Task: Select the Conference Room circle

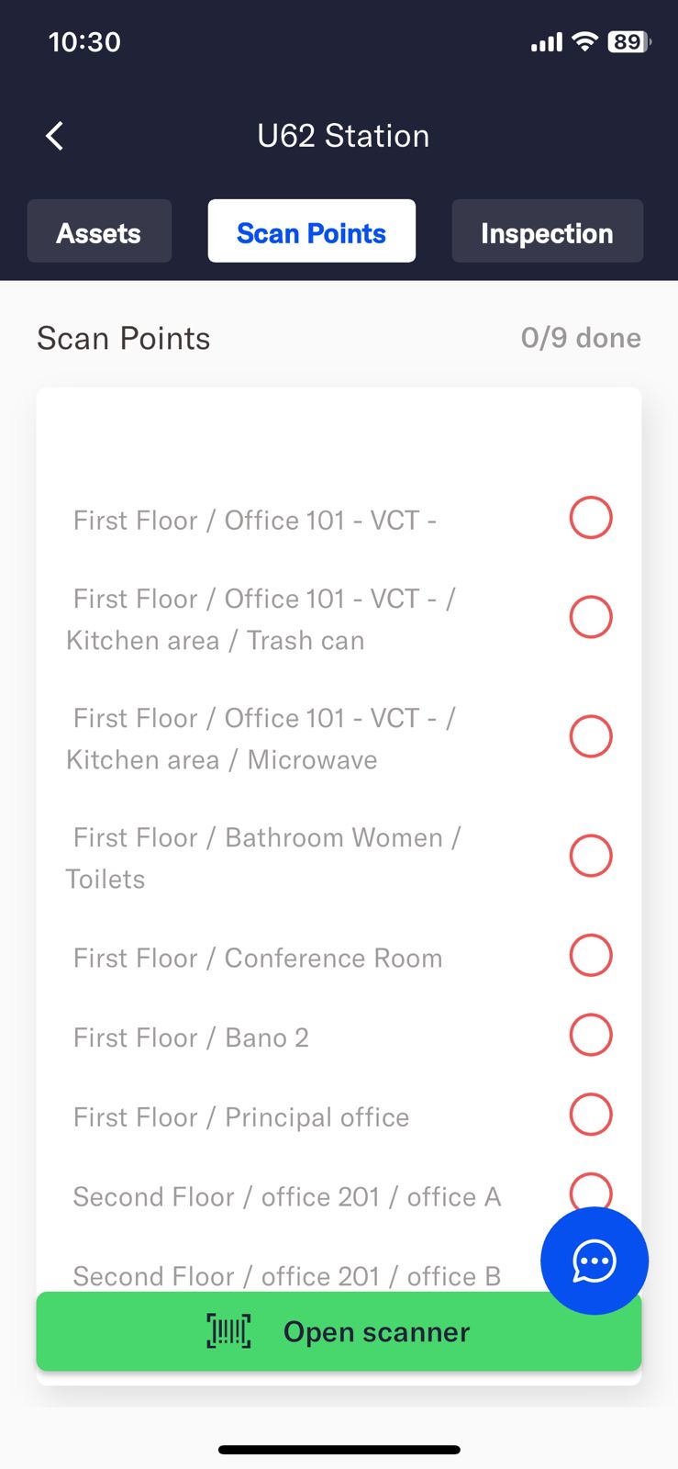Action: point(590,956)
